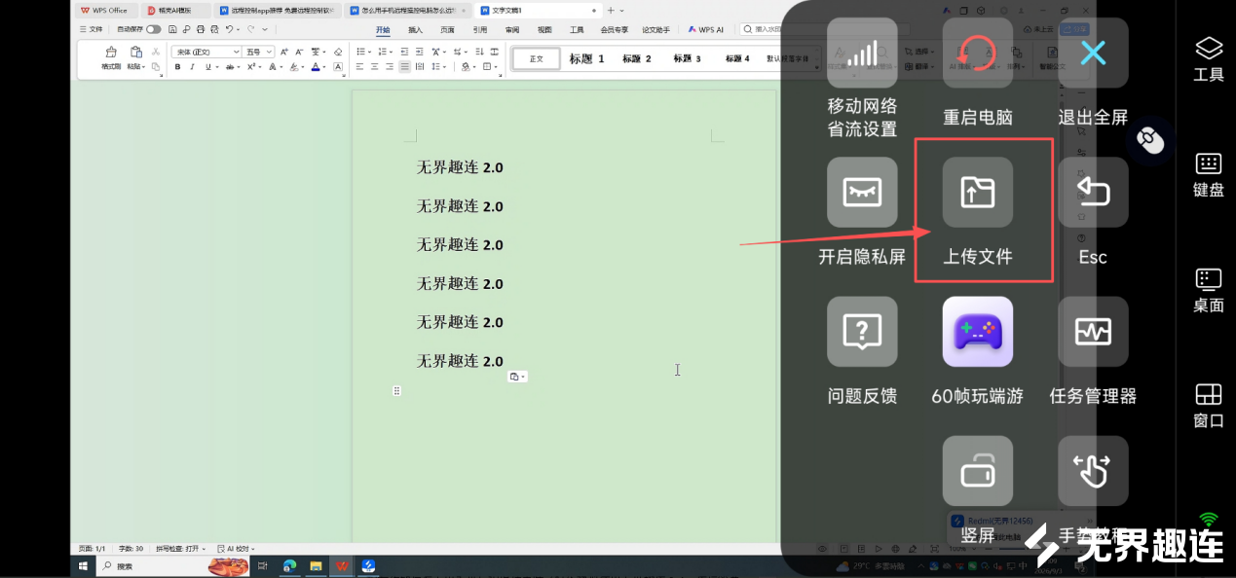Click the Undo arrow in the quick toolbar
This screenshot has height=578, width=1236.
[227, 29]
